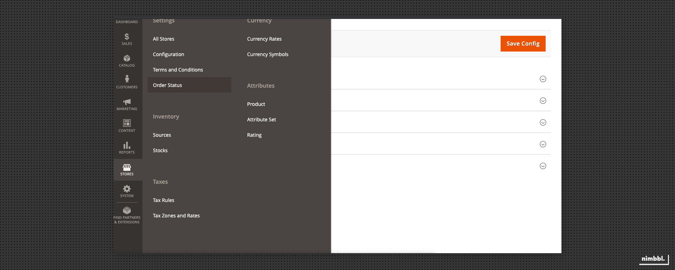Open the Reports bar chart icon
Viewport: 675px width, 270px height.
point(127,145)
